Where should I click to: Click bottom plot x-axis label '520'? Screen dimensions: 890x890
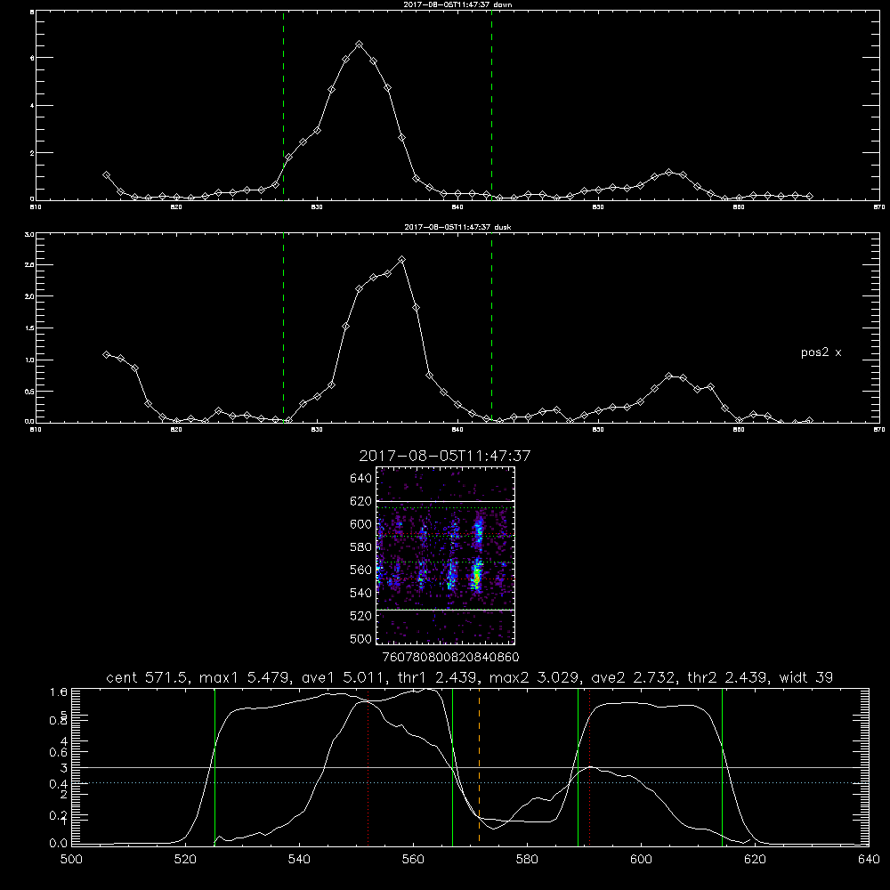(185, 860)
